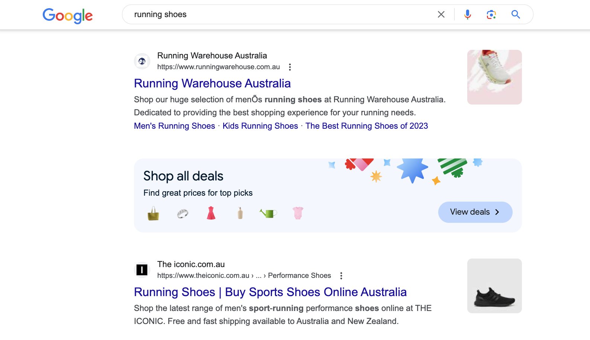Screen dimensions: 590x340
Task: Click the voice search microphone icon
Action: 467,14
